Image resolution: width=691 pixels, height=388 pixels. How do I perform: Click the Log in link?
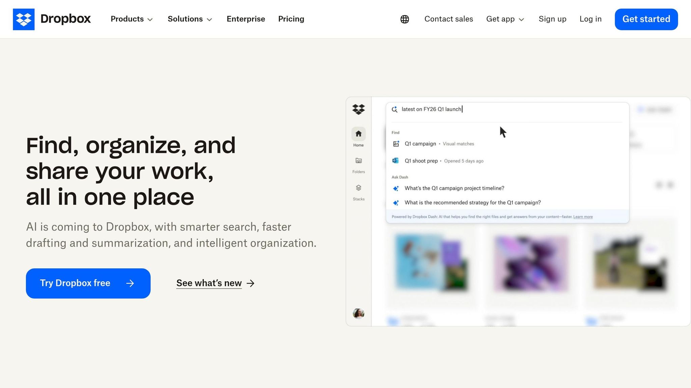tap(590, 19)
